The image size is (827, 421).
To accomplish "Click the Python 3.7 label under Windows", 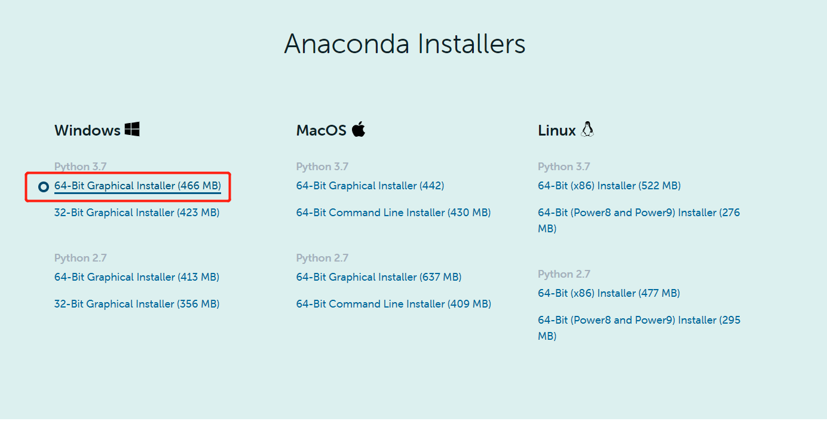I will pyautogui.click(x=81, y=166).
